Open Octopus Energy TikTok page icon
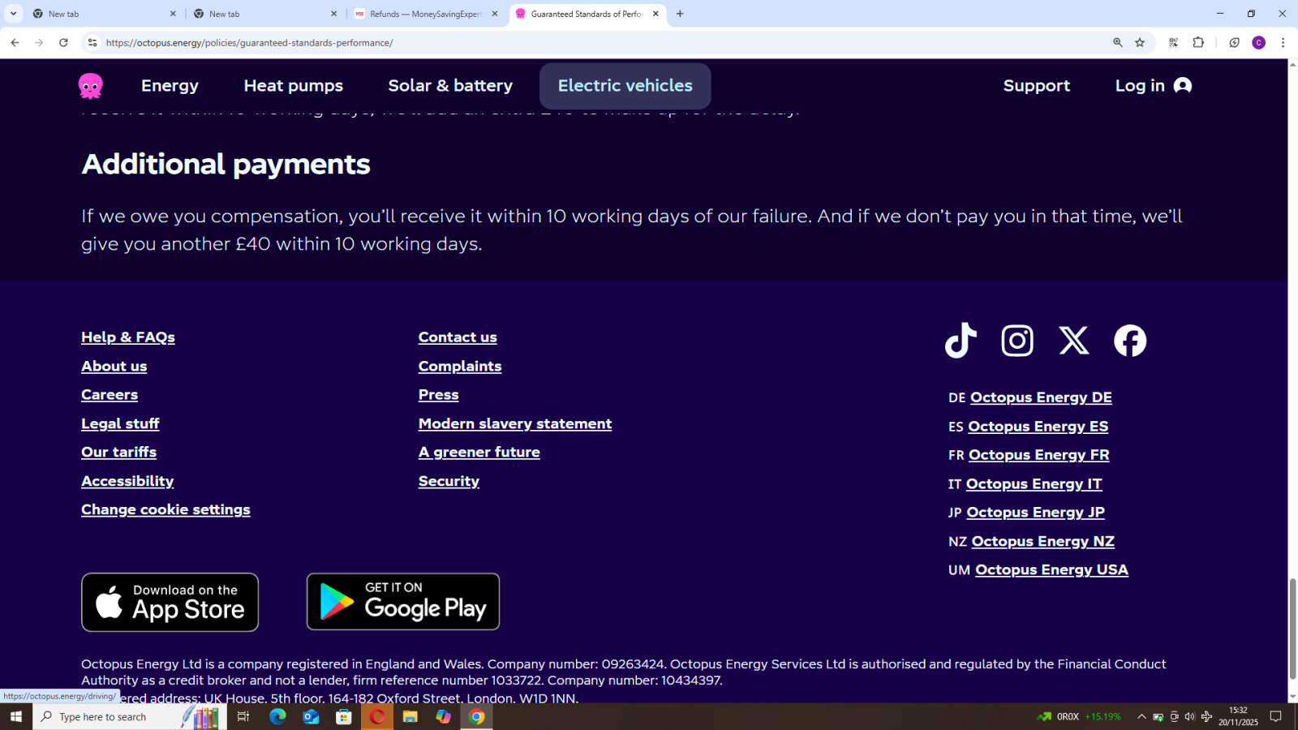 coord(961,341)
